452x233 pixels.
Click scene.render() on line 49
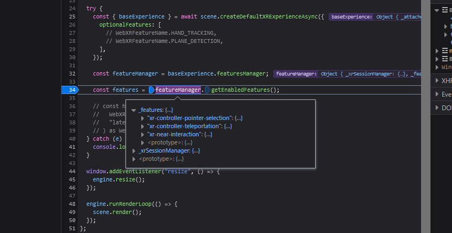[x=117, y=212]
